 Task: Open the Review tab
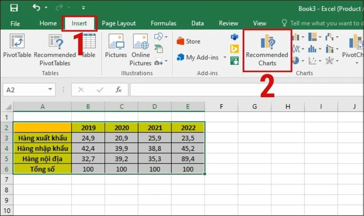[x=228, y=23]
